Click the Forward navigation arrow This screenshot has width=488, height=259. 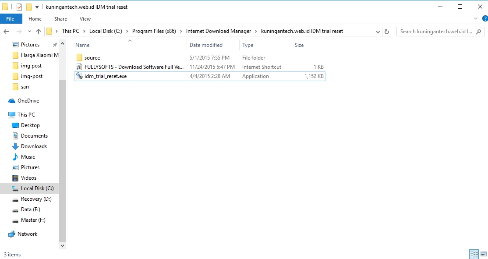(19, 32)
